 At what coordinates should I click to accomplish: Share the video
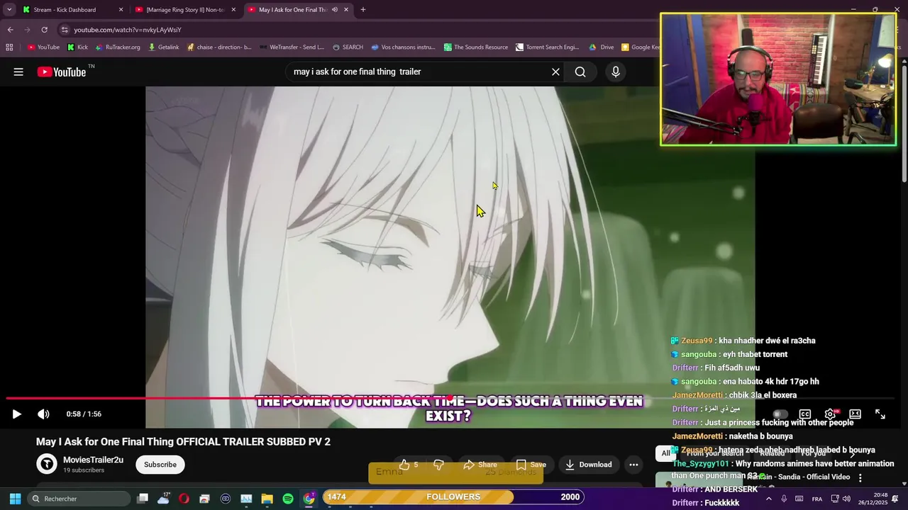pyautogui.click(x=480, y=465)
